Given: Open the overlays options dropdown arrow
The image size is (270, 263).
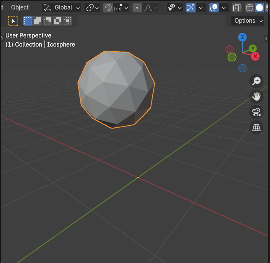Looking at the screenshot, I should click(x=224, y=7).
